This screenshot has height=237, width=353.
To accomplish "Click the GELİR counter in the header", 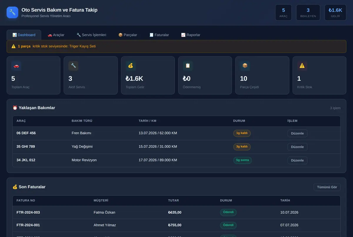I will coord(335,13).
